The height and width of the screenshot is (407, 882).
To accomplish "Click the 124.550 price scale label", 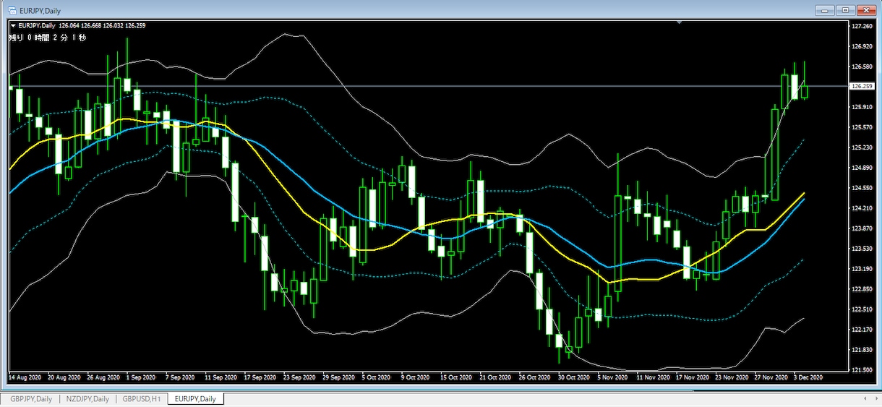I will click(862, 188).
